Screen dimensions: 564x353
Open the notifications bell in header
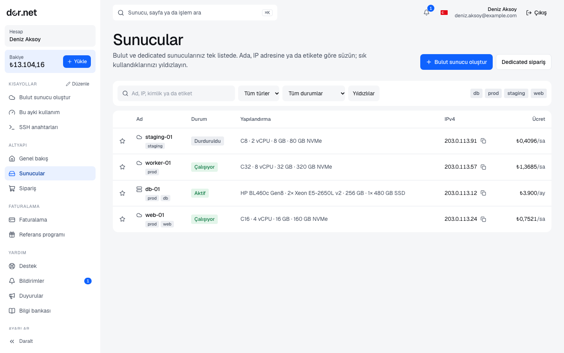coord(427,13)
